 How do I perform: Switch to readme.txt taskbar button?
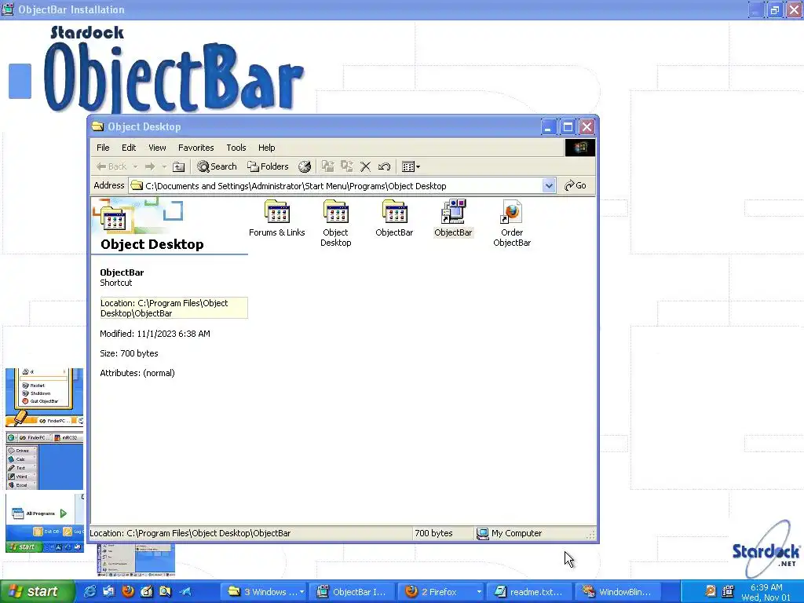(x=528, y=592)
